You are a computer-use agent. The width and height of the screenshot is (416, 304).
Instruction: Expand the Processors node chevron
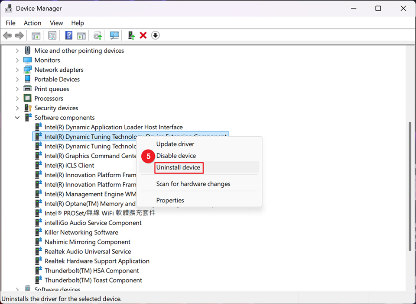coord(17,98)
